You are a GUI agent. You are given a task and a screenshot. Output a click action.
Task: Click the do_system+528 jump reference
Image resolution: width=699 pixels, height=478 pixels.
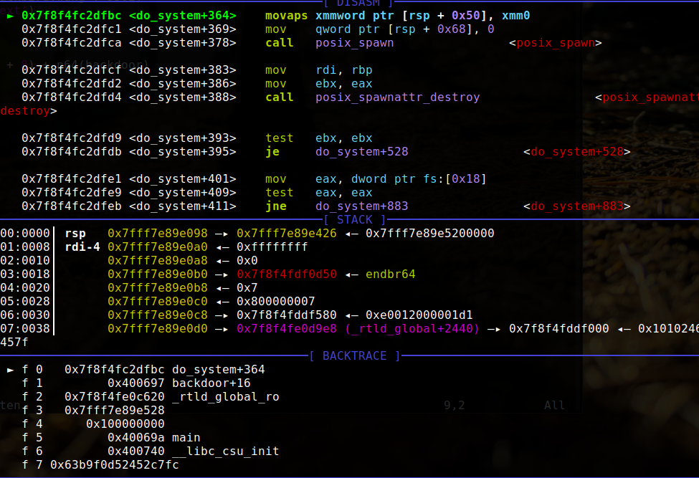tap(577, 151)
